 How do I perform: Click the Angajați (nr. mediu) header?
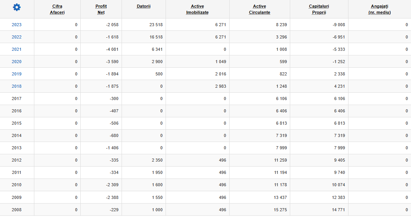click(x=379, y=9)
